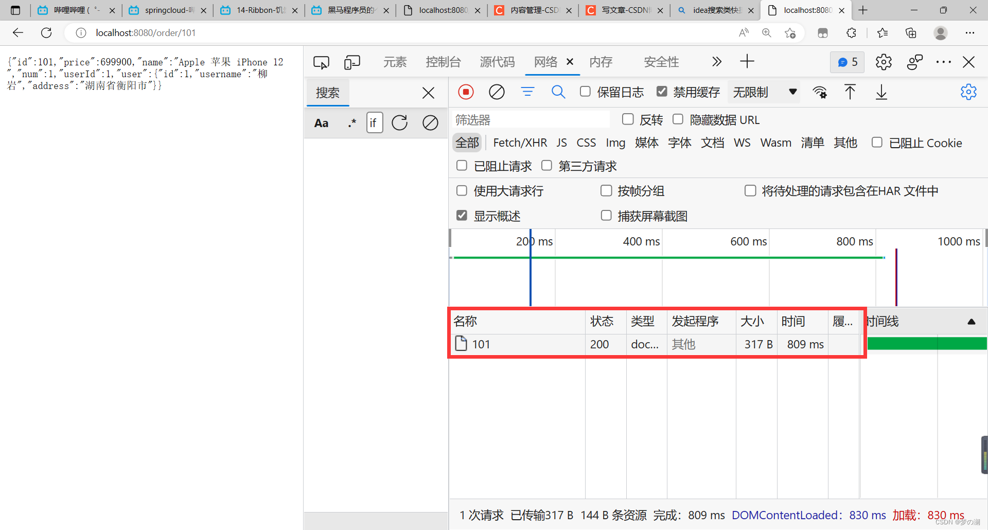This screenshot has width=988, height=530.
Task: Add page to favorites star
Action: [790, 33]
